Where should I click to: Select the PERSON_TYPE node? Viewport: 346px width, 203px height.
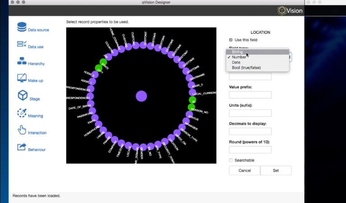[x=182, y=127]
